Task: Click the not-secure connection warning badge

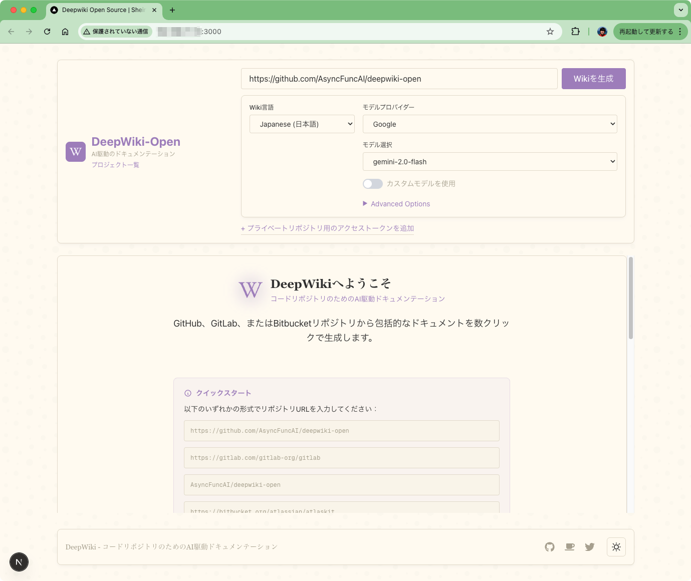Action: coord(116,32)
